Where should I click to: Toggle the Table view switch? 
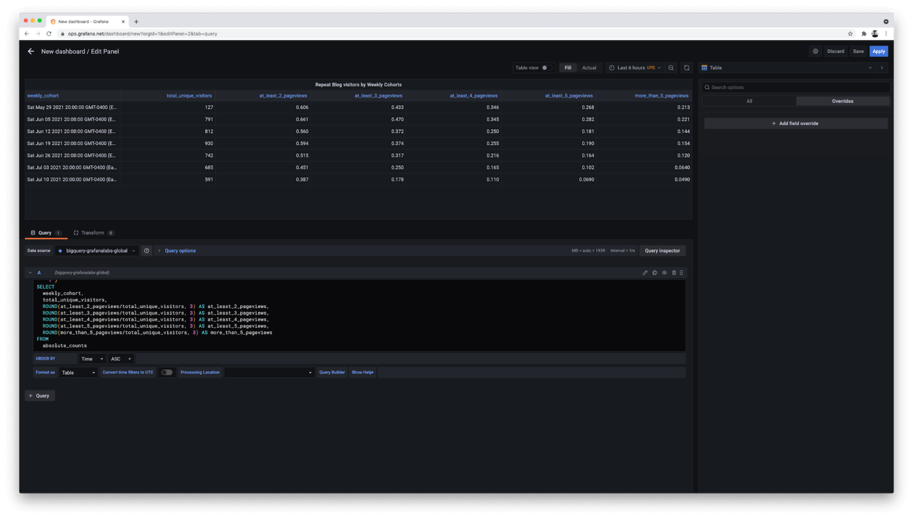(x=546, y=68)
